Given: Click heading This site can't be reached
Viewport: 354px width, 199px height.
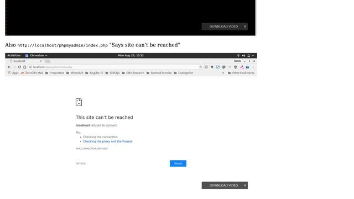Looking at the screenshot, I should coord(105,117).
